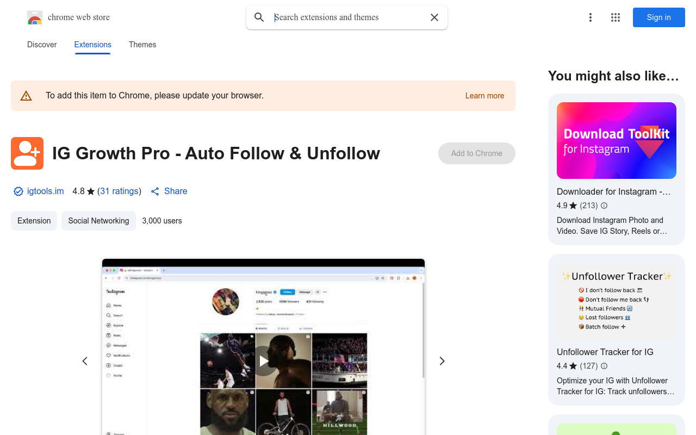Open the igtools.im publisher link
Screen dimensions: 696x435
(46, 191)
